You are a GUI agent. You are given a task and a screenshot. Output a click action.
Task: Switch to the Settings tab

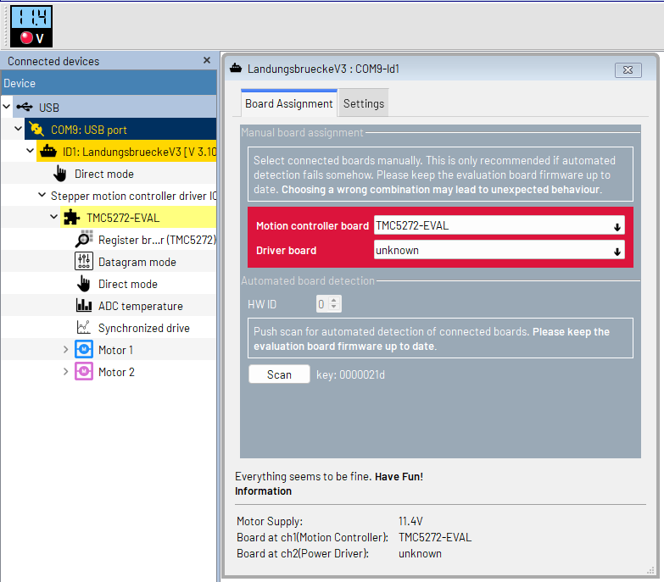tap(364, 103)
